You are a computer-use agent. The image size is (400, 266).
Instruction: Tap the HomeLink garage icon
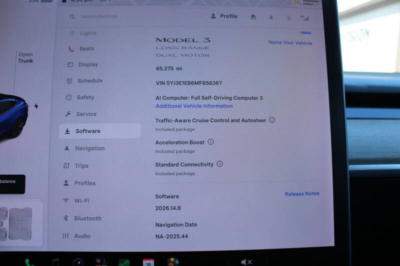click(x=253, y=17)
